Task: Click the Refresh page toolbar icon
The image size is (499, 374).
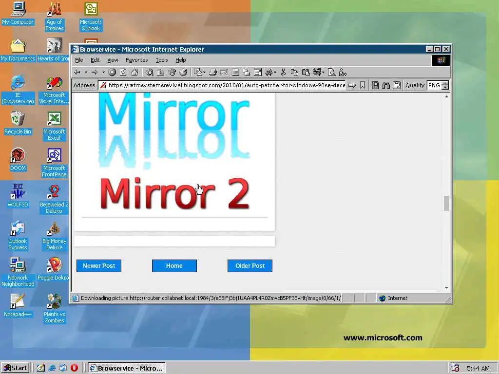Action: (x=123, y=73)
